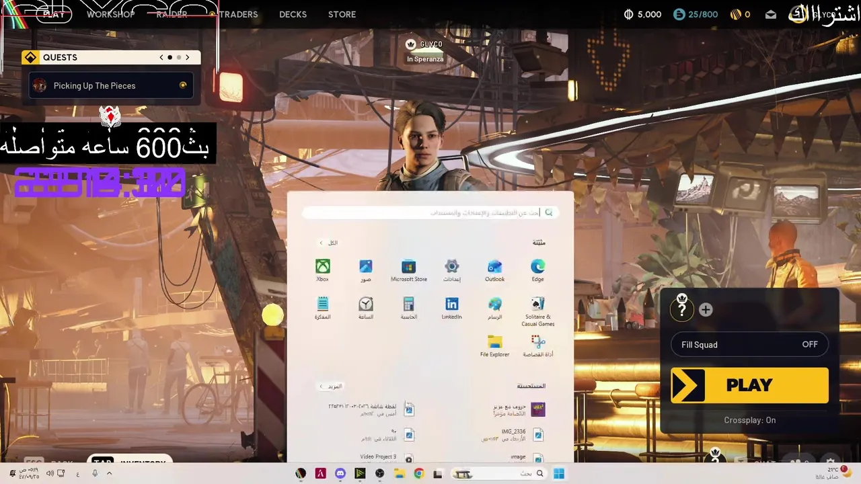Screen dimensions: 861x484
Task: Click the microphone icon in system tray
Action: click(95, 473)
